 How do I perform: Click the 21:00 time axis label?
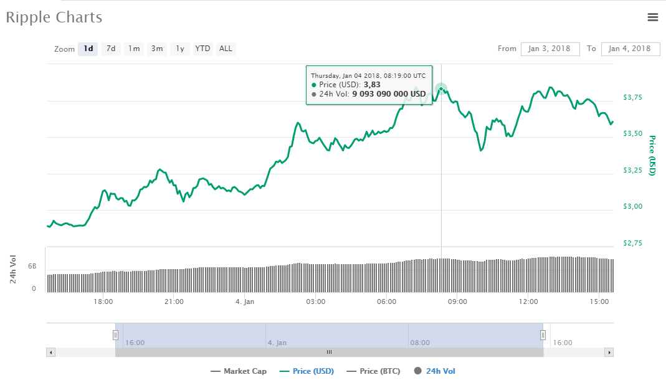tap(174, 302)
